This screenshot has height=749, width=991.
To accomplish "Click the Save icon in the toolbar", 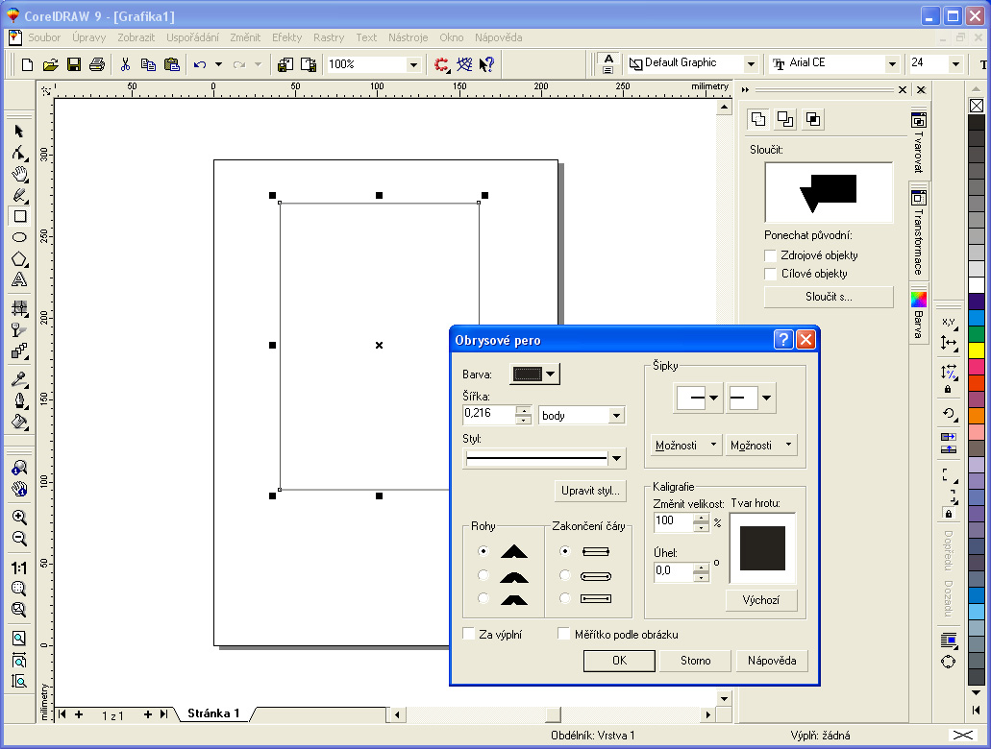I will 74,64.
